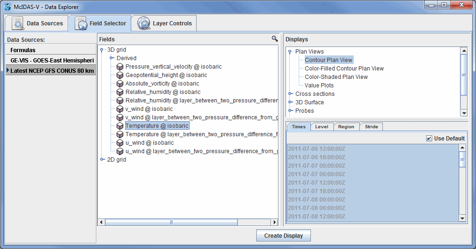This screenshot has height=249, width=476.
Task: Select Value Plots display type
Action: coord(319,86)
